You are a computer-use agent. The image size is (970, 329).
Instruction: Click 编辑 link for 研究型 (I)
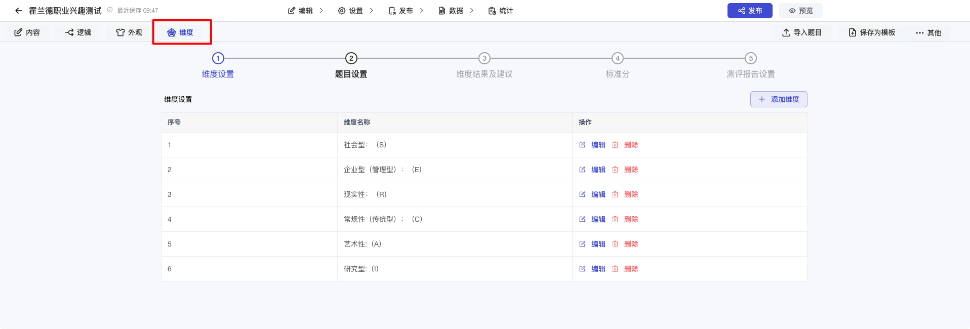[x=598, y=269]
